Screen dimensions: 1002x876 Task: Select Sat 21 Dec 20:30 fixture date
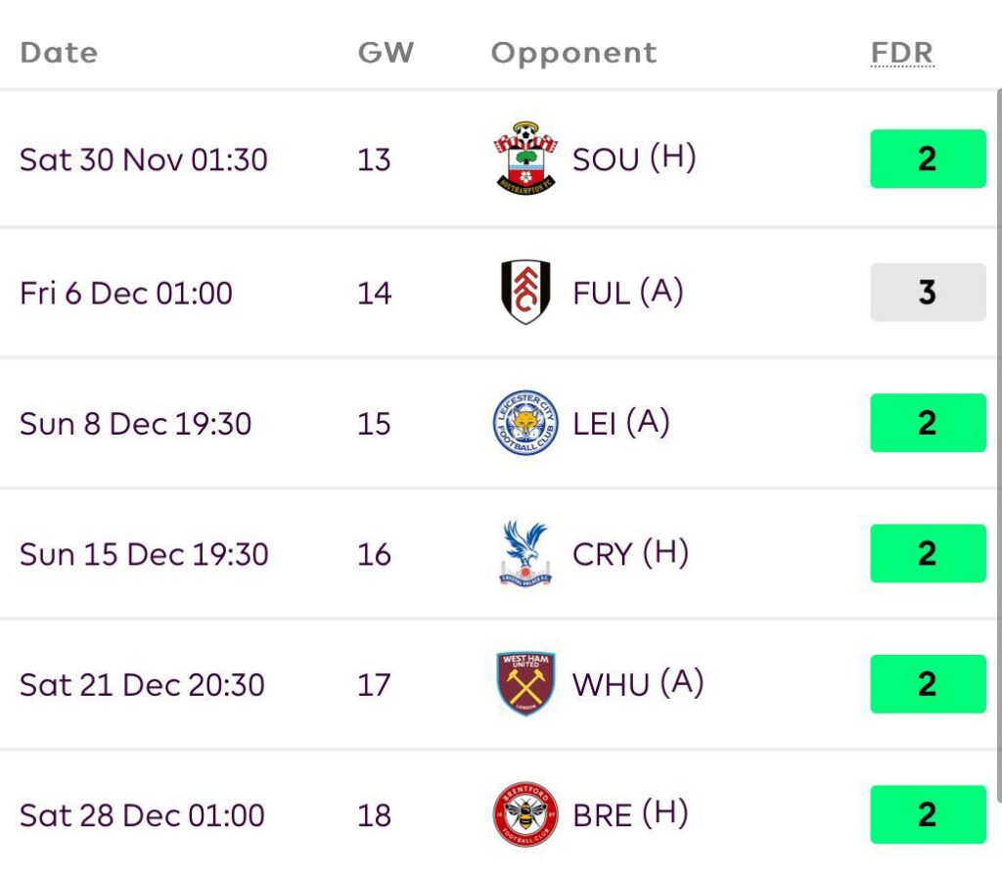coord(142,685)
